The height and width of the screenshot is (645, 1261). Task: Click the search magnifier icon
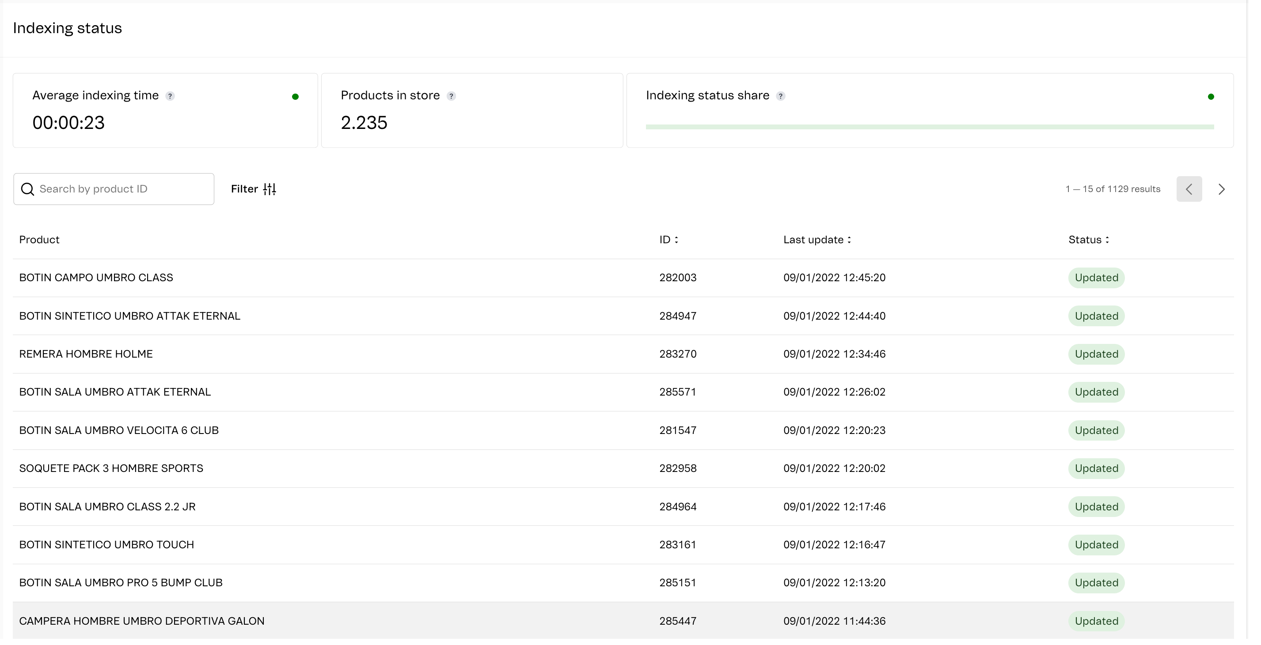tap(27, 189)
